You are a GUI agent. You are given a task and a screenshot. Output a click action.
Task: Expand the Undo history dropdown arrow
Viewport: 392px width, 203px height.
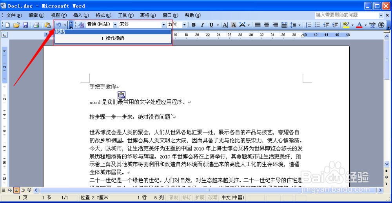pos(65,25)
